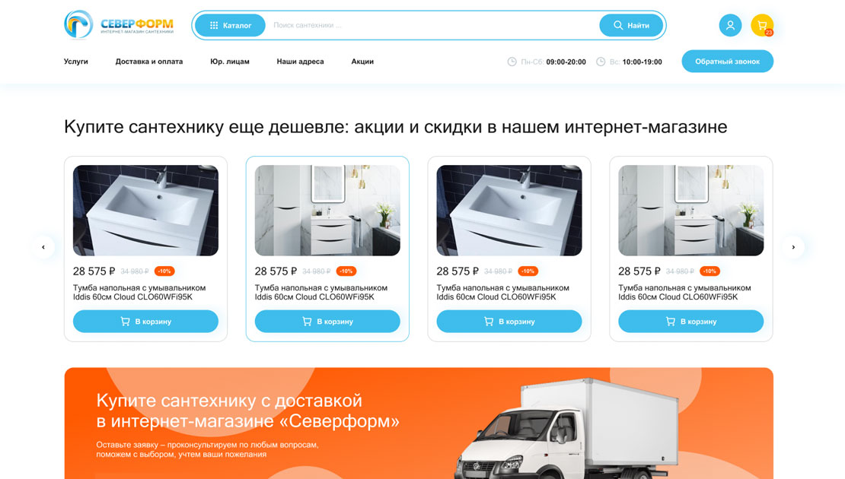Open the Услуги menu item
The image size is (845, 479).
76,62
